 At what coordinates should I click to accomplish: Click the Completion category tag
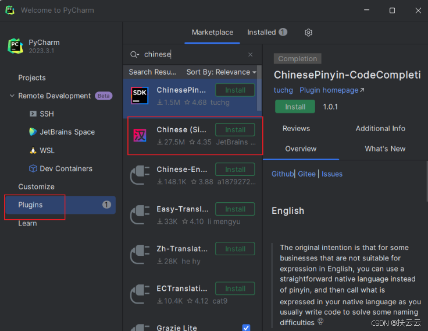(298, 58)
